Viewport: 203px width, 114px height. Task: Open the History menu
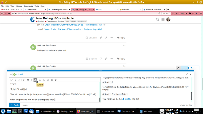point(19,6)
